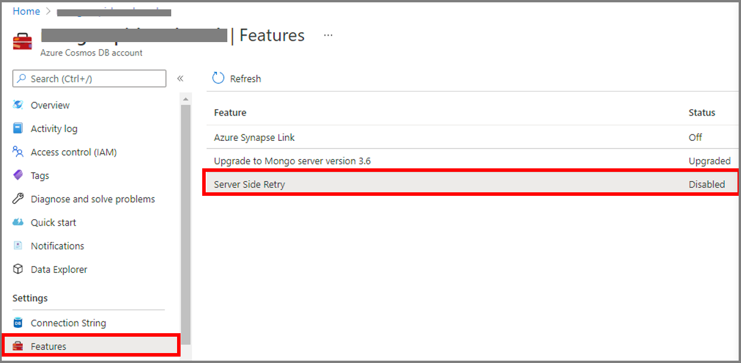
Task: Click the magnifier icon in search box
Action: (22, 78)
